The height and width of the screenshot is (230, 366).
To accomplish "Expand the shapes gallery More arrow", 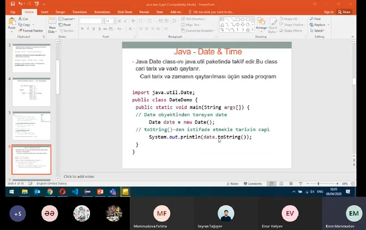I will click(253, 30).
